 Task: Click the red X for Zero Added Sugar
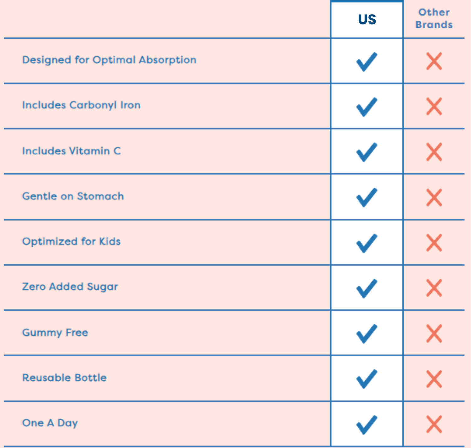point(434,288)
